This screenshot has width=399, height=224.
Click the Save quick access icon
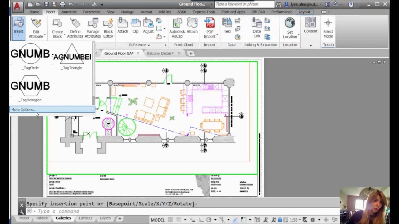tap(46, 4)
